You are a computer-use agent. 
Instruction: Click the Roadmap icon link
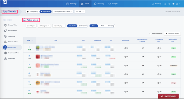pos(153,4)
